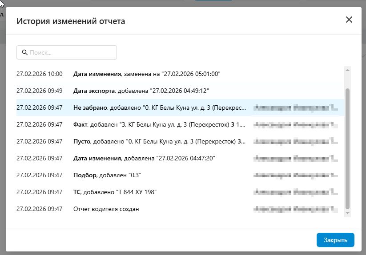This screenshot has width=366, height=255.
Task: Click the blurred author name in Не забрано row
Action: (x=295, y=108)
